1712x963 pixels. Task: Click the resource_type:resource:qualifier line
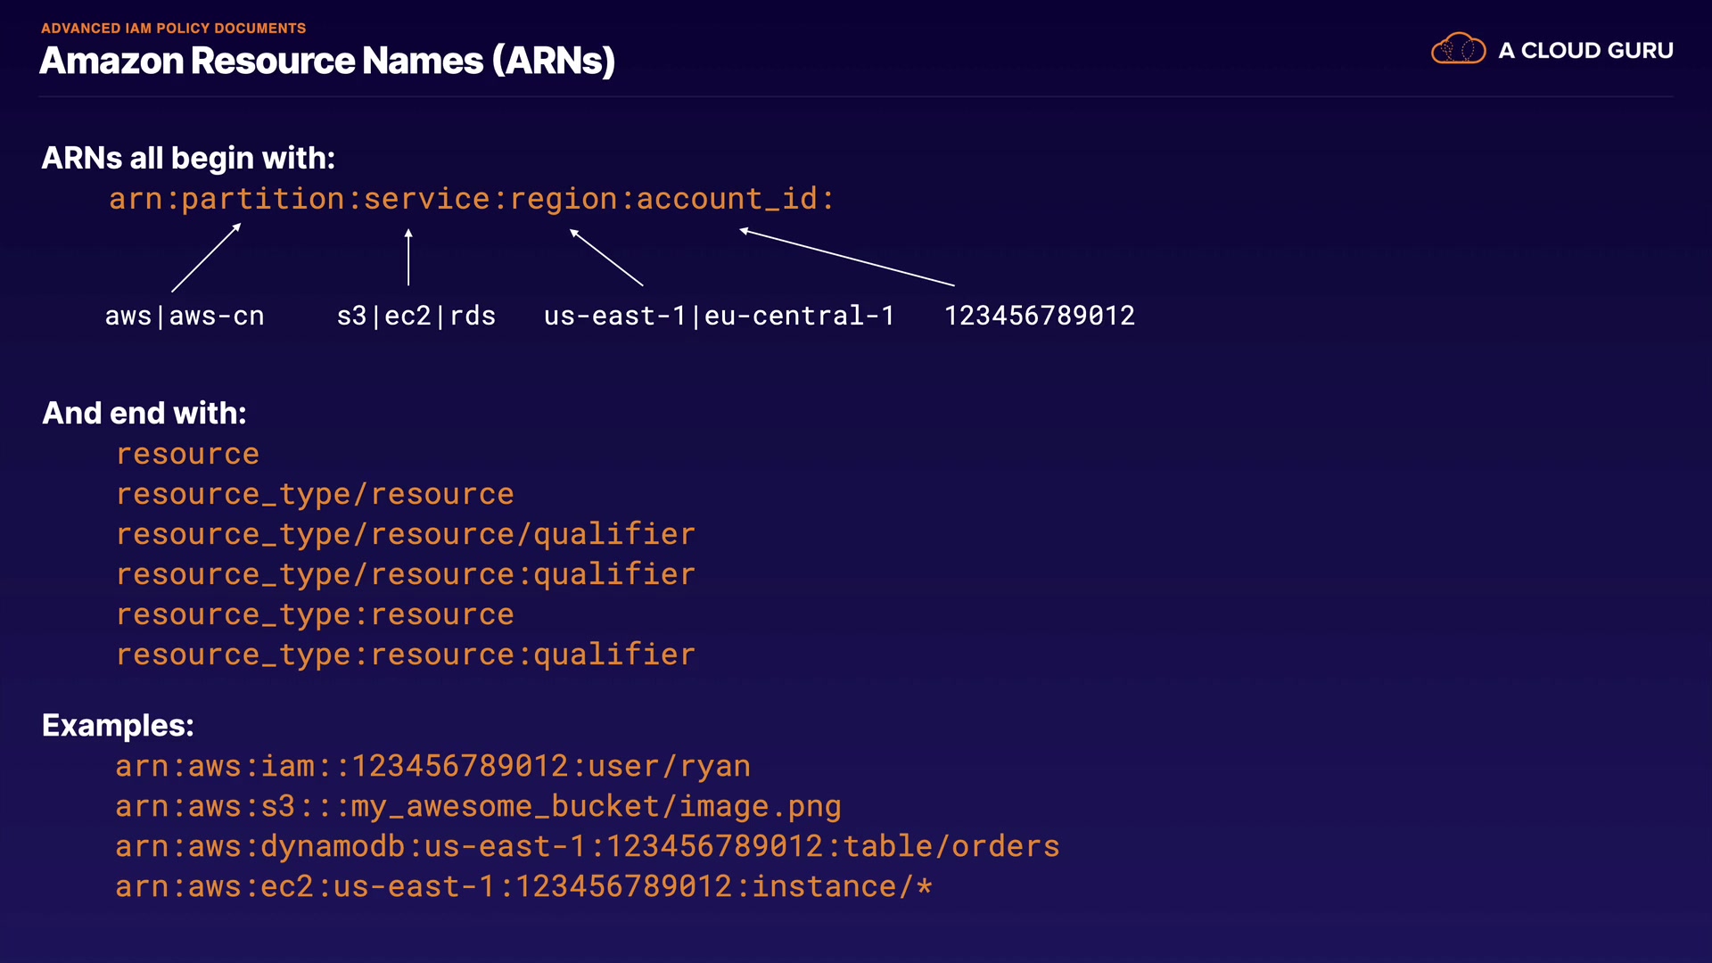[406, 654]
